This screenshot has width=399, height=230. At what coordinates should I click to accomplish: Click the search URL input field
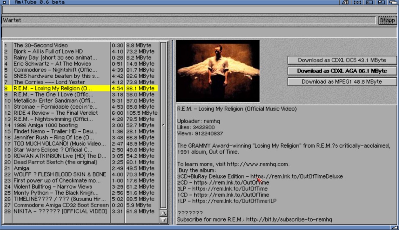click(199, 10)
